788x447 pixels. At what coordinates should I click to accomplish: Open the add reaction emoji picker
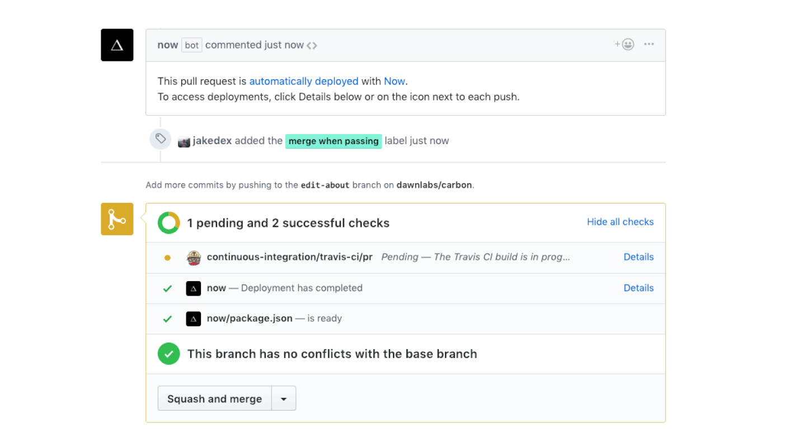(625, 45)
